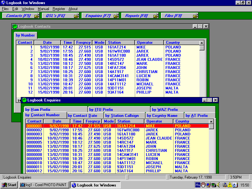Select contact 0000004 in Logbook Enquiries
This screenshot has height=189, width=252.
(x=34, y=138)
